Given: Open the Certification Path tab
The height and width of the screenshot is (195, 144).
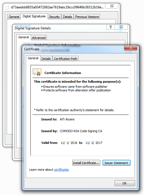Looking at the screenshot, I should click(66, 59).
